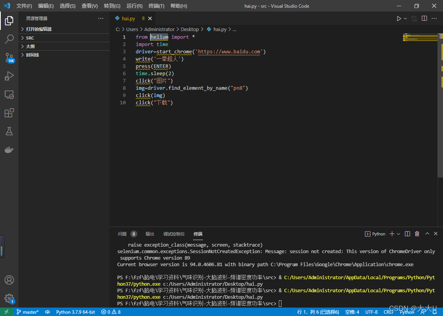Screen dimensions: 443x316
Task: Create a new terminal with plus icon
Action: pyautogui.click(x=392, y=234)
